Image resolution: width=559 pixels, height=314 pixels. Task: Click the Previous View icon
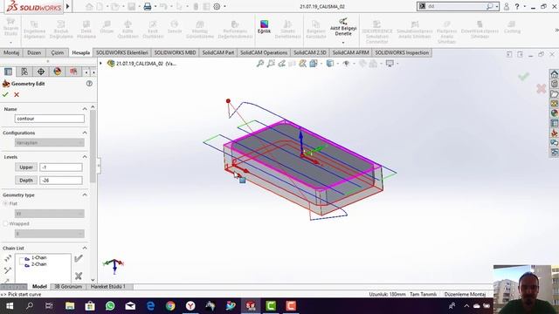281,64
